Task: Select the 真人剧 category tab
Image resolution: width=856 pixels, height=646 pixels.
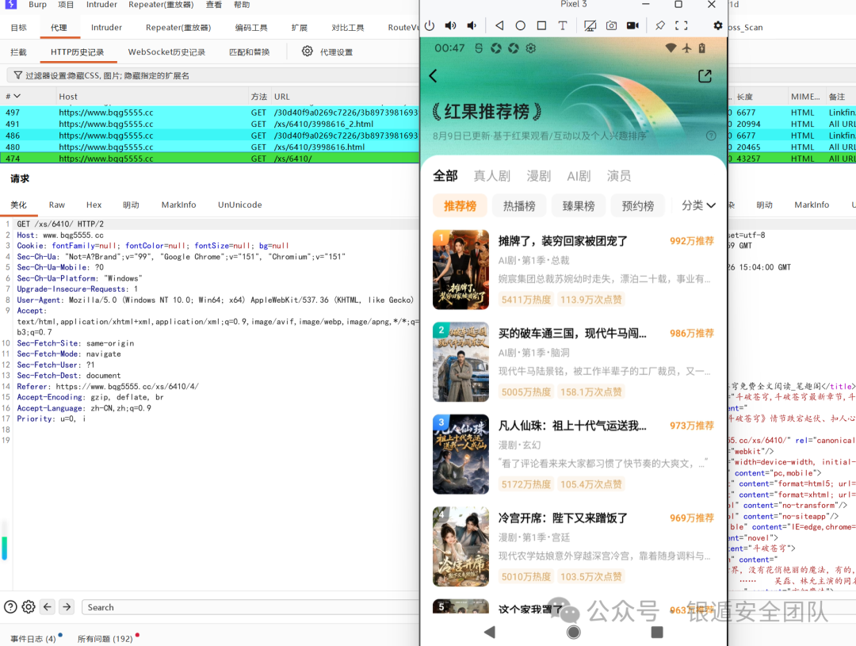Action: pos(492,176)
